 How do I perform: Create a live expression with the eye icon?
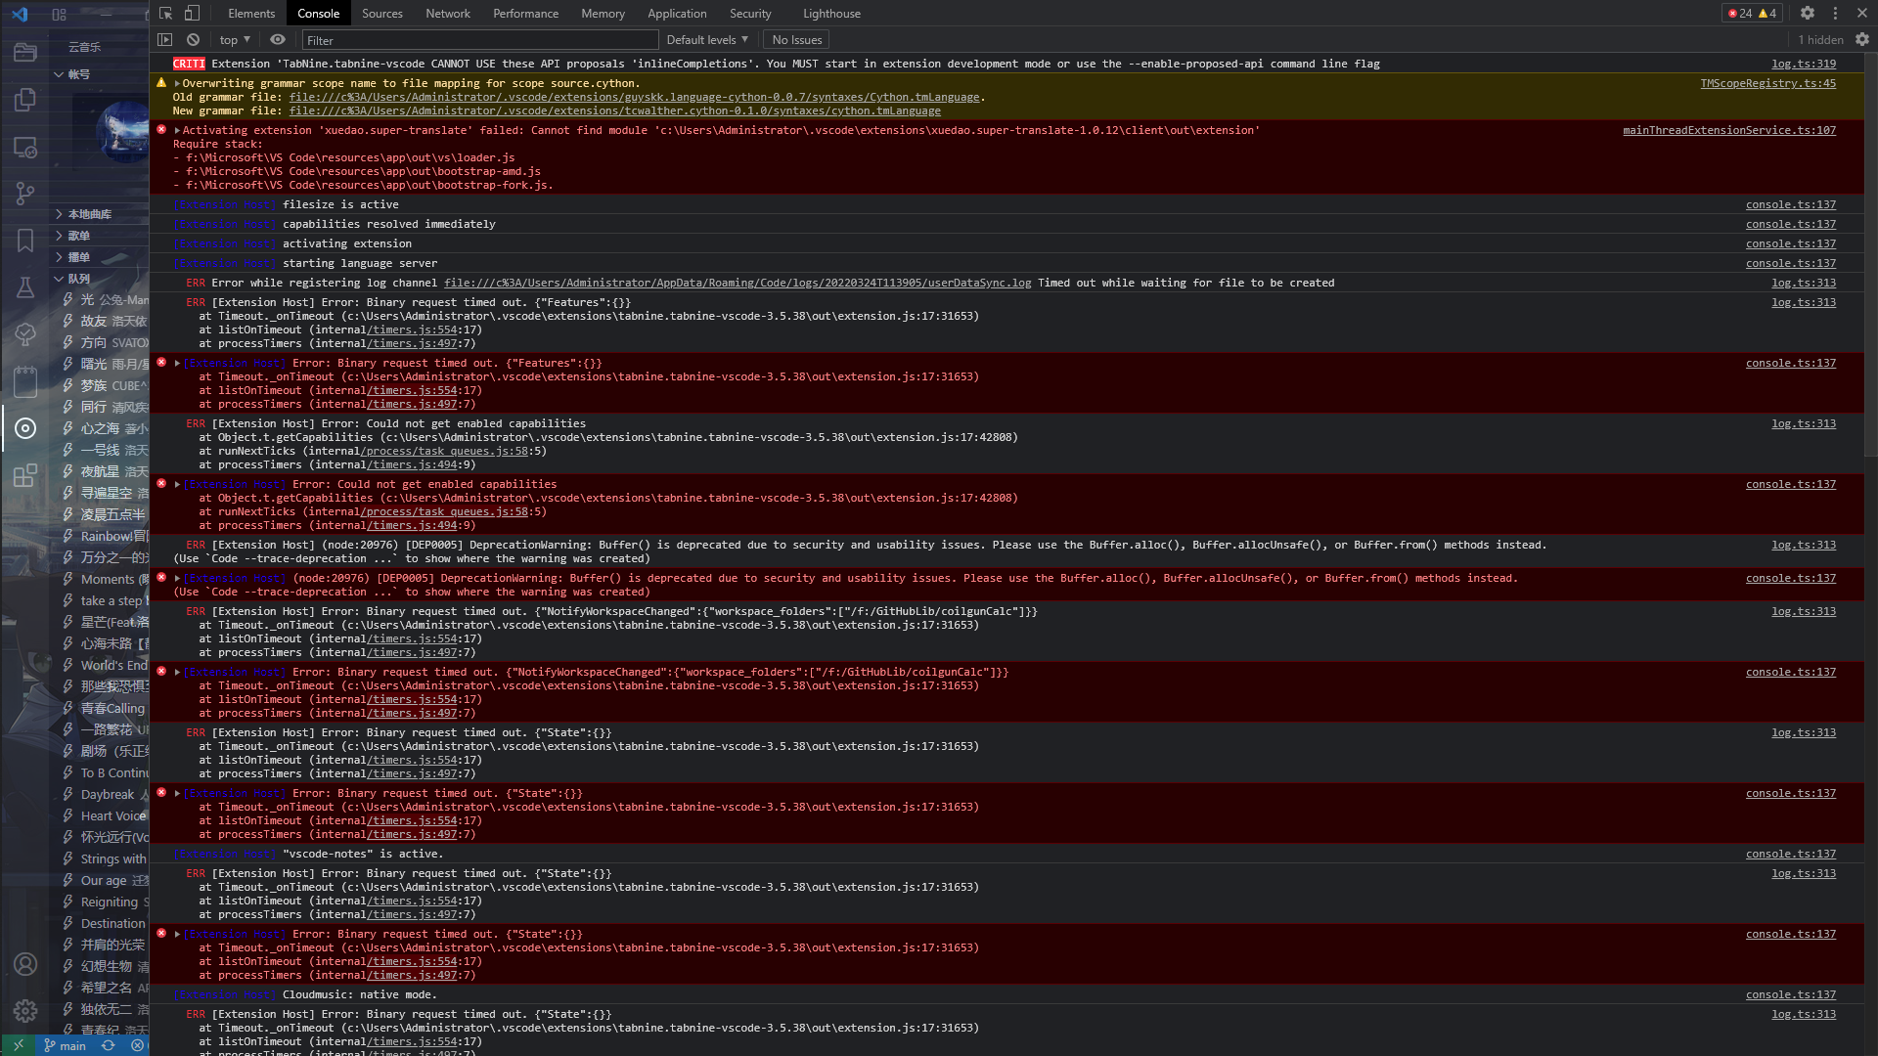278,39
